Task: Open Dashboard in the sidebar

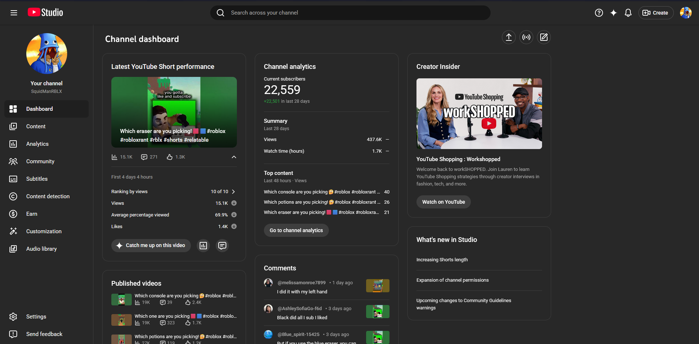Action: click(x=47, y=109)
